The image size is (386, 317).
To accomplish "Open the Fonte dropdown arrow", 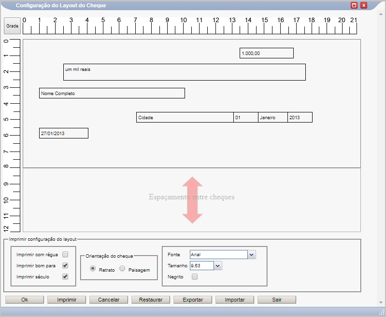I will 252,255.
